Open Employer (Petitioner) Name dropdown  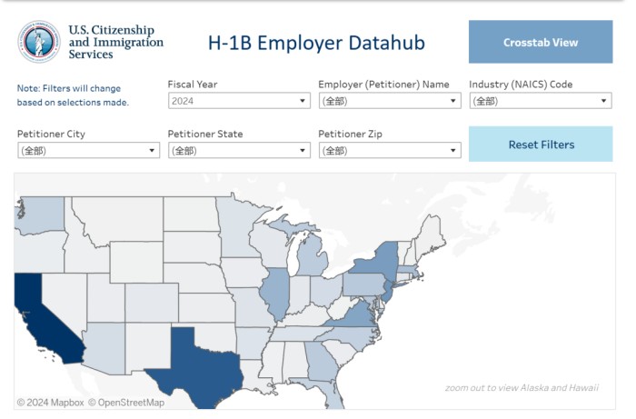point(389,101)
